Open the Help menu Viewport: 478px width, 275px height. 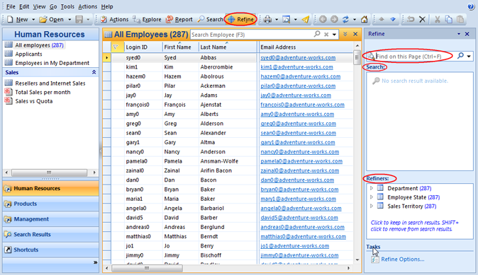coord(107,6)
